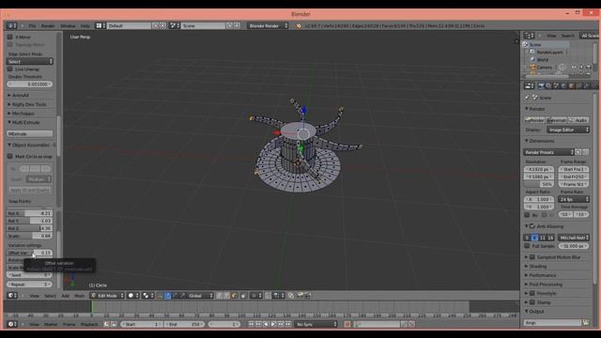Open the Render Presets dropdown
This screenshot has width=601, height=338.
[548, 152]
